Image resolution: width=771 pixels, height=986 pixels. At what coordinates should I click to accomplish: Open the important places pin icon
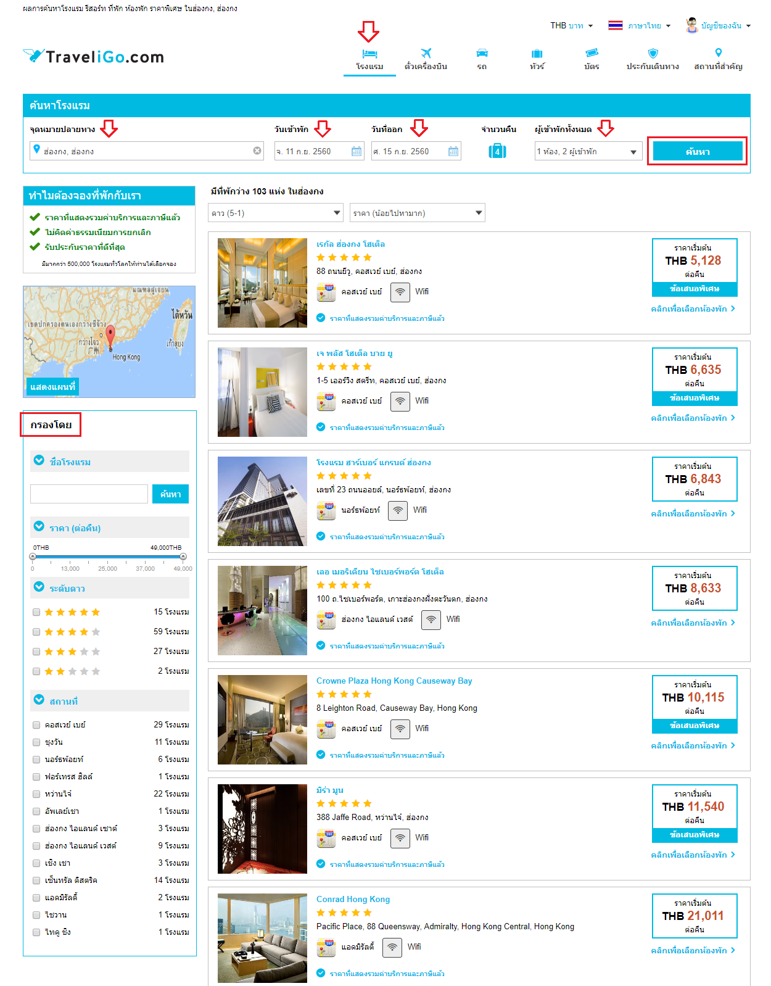(x=718, y=53)
